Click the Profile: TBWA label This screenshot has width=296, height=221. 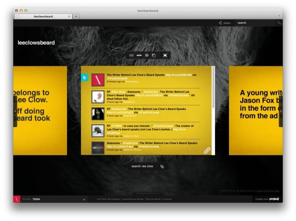[31, 199]
